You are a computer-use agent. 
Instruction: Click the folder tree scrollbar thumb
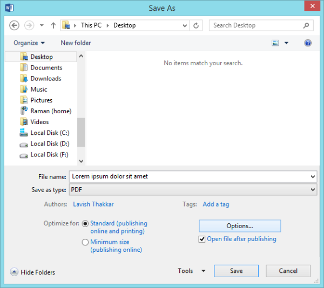coord(81,132)
